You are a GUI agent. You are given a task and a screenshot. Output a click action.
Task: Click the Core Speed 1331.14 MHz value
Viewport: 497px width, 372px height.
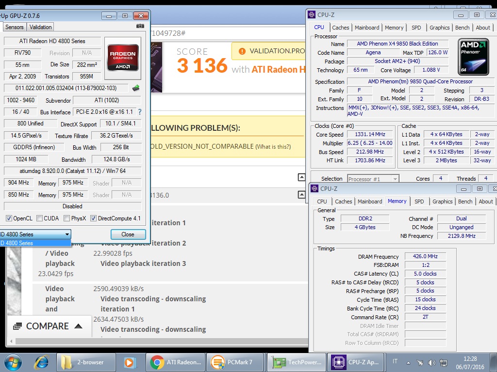pos(370,135)
